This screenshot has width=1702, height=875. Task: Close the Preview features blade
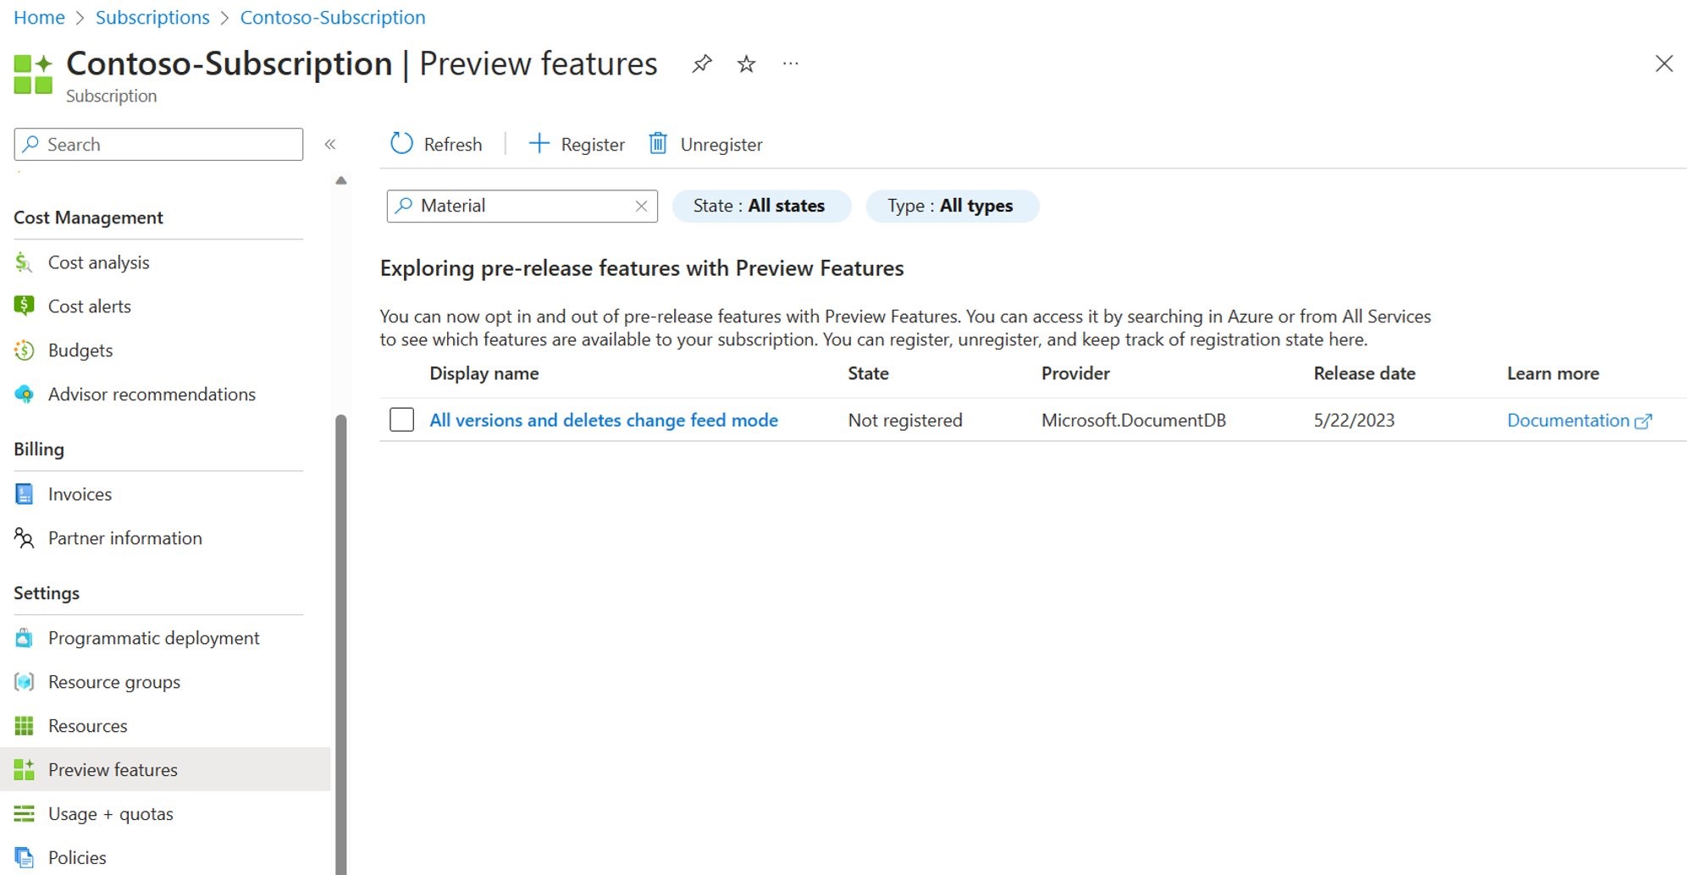1664,63
